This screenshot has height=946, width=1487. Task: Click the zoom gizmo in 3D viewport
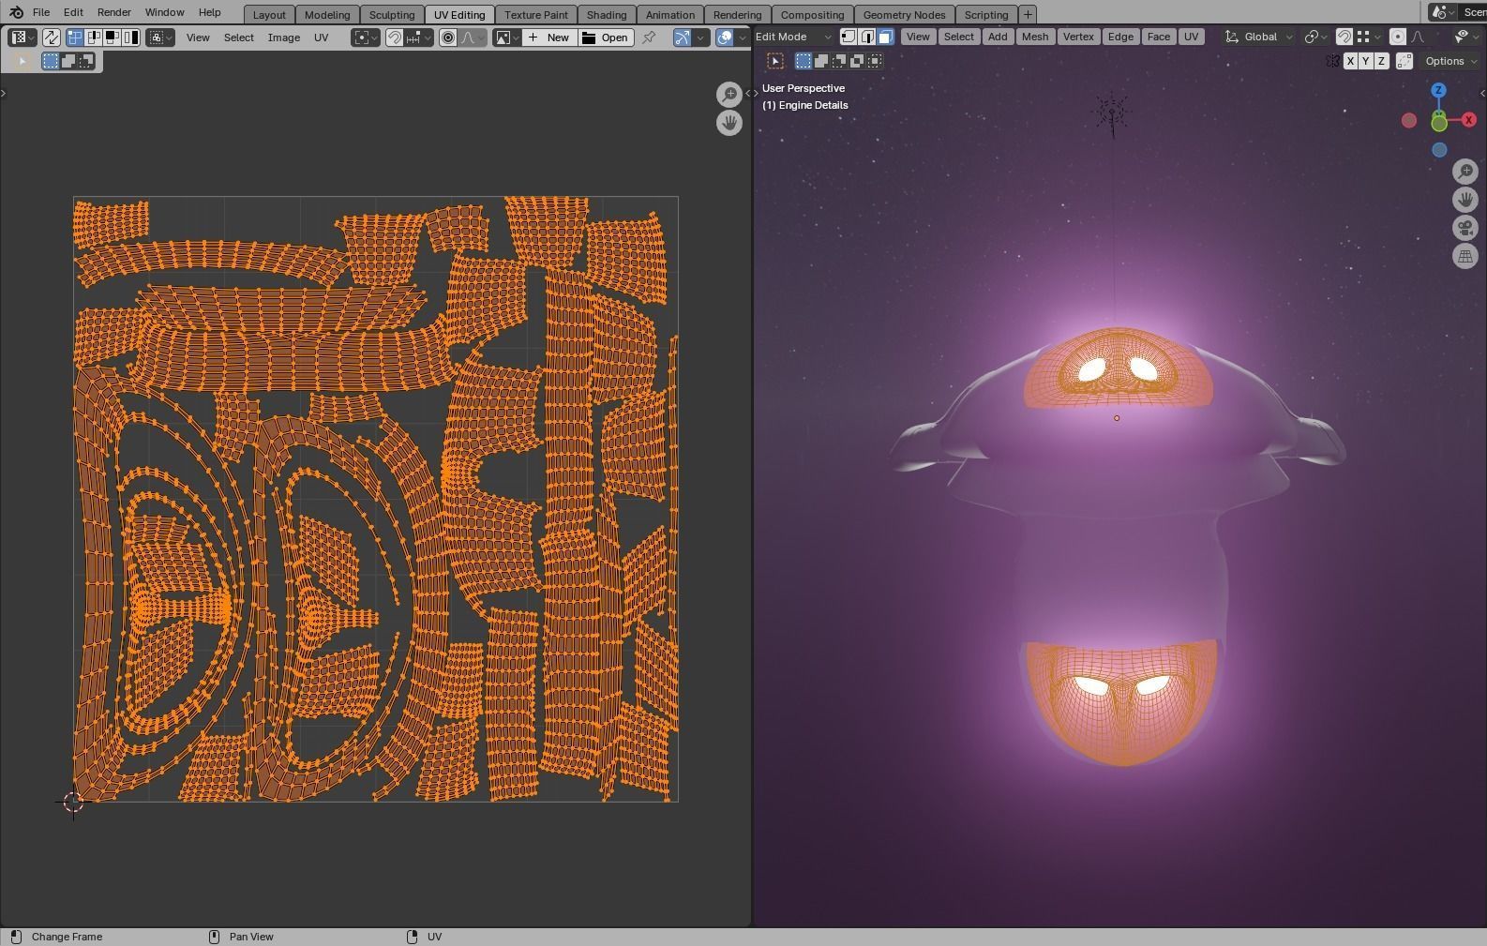1465,171
